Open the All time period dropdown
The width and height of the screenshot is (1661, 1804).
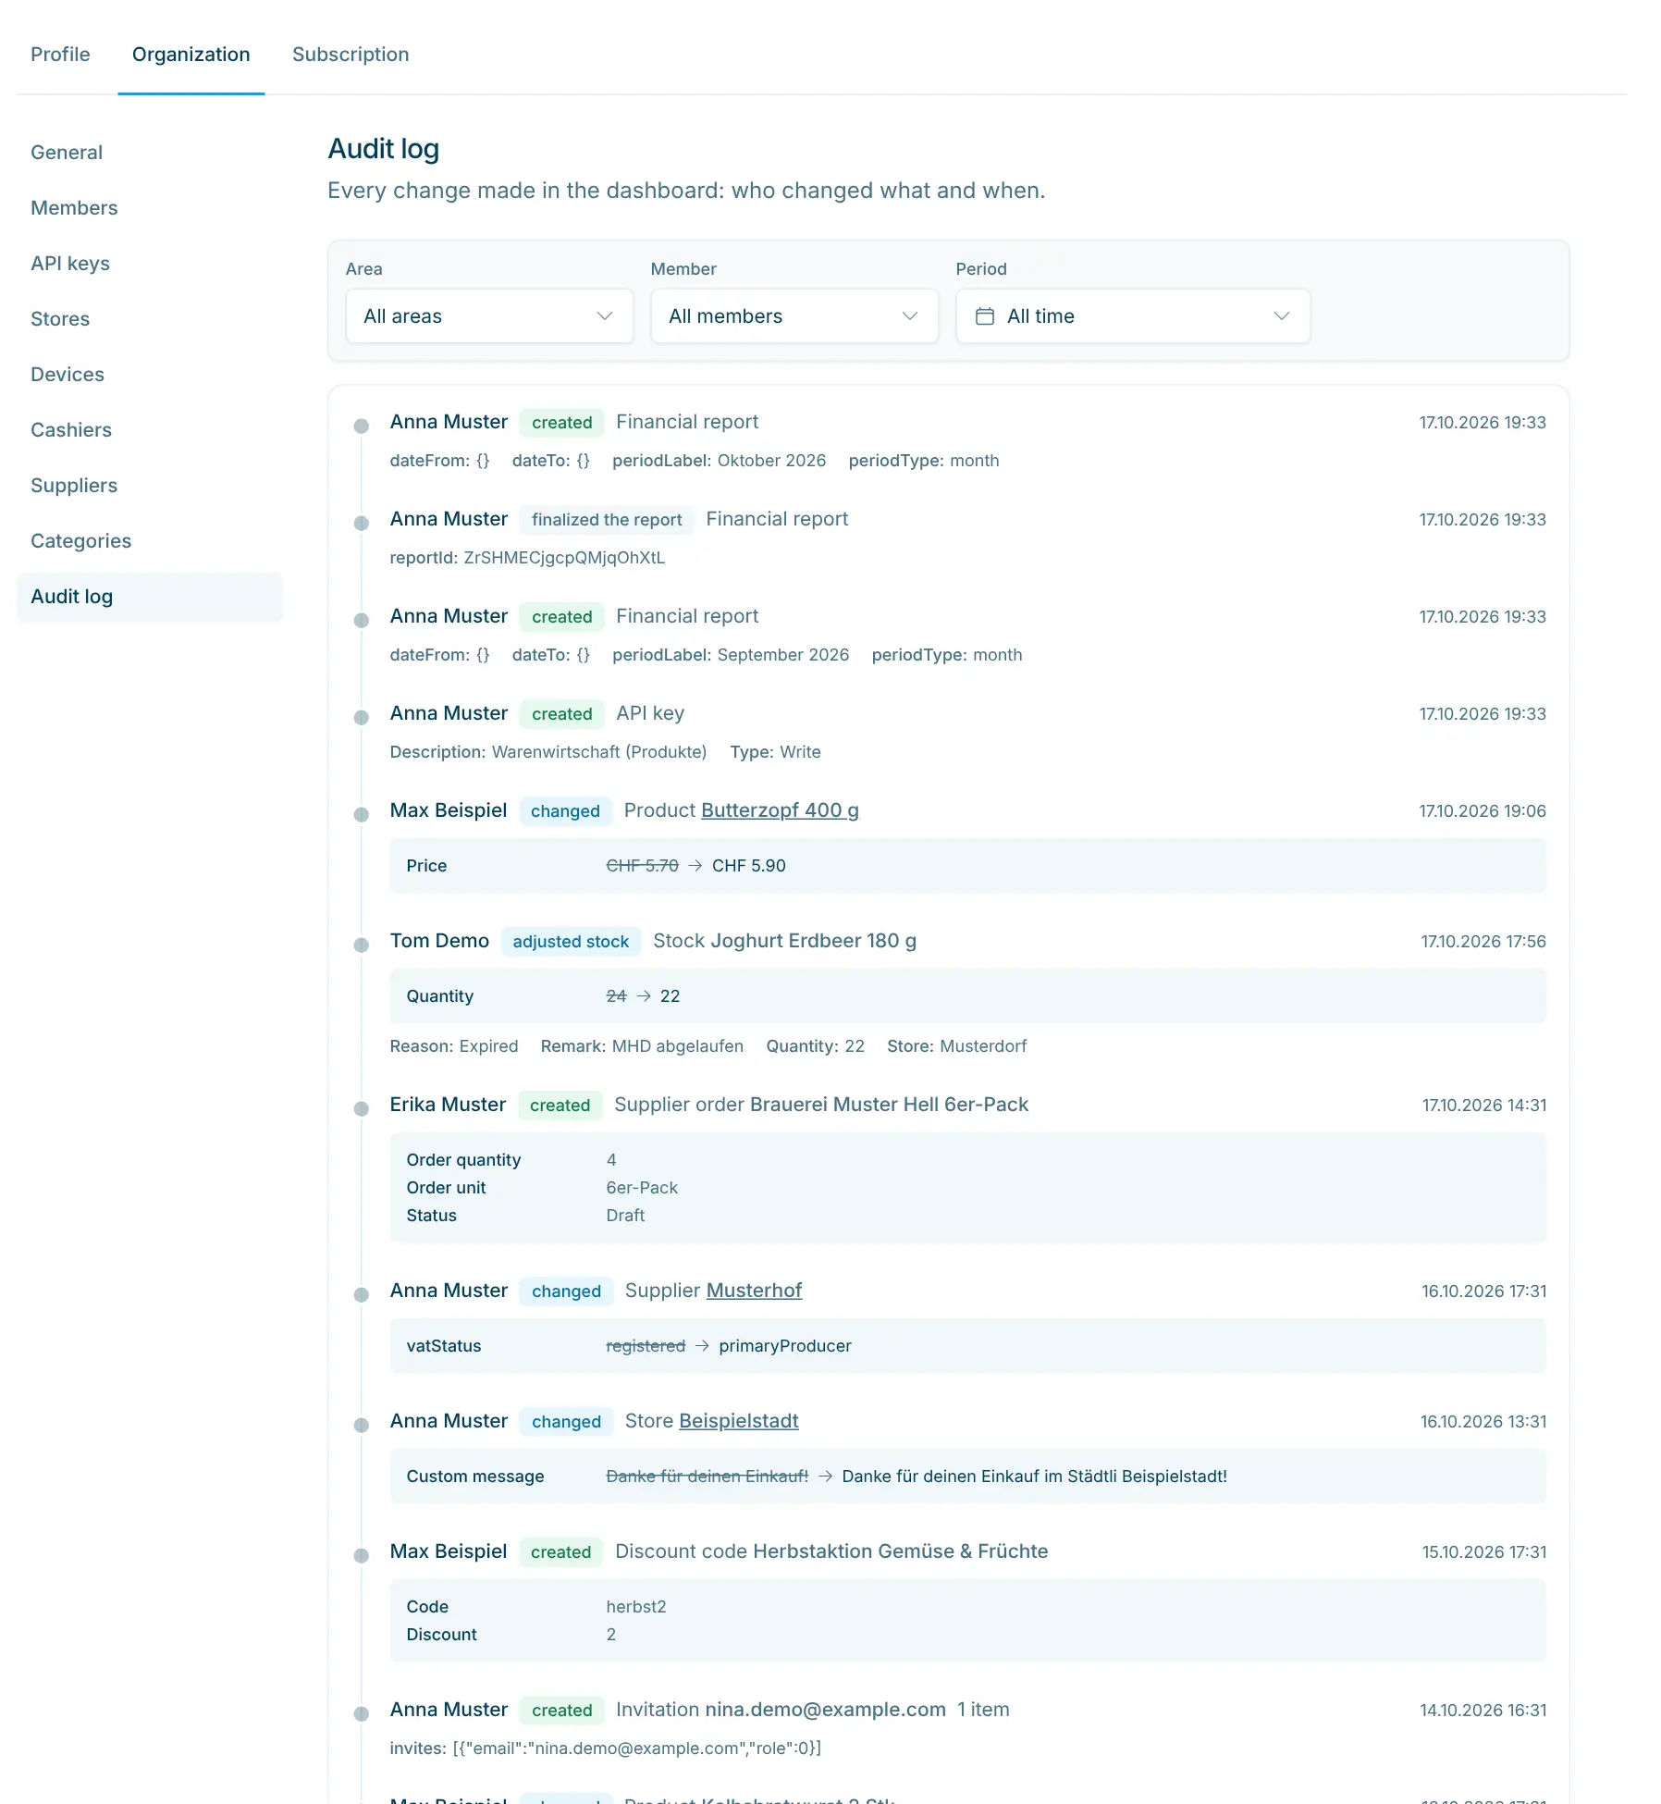tap(1133, 316)
